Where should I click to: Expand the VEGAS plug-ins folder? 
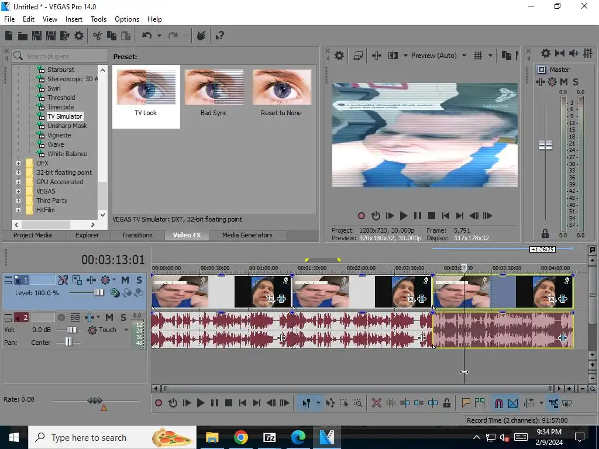[18, 191]
